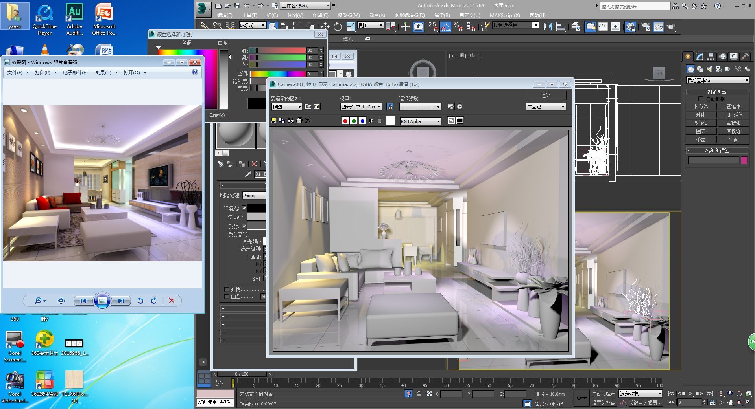Select the Select and Move tool
Image resolution: width=755 pixels, height=409 pixels.
325,26
